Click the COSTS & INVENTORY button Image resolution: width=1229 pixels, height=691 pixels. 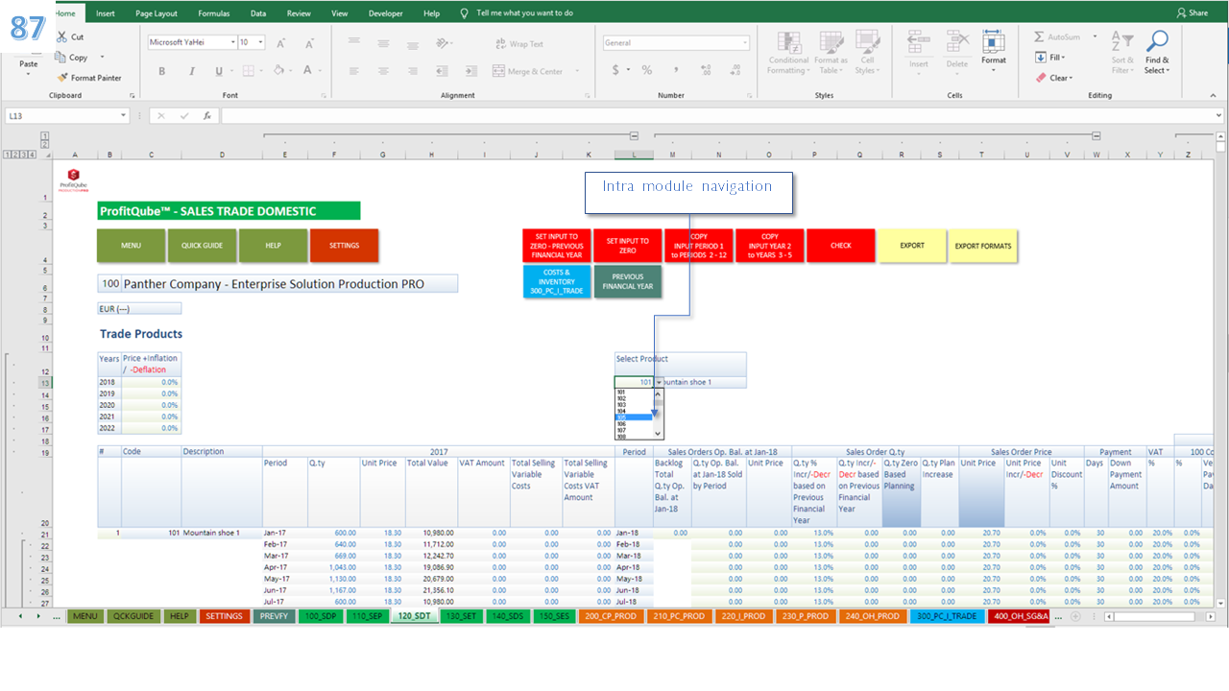click(557, 281)
